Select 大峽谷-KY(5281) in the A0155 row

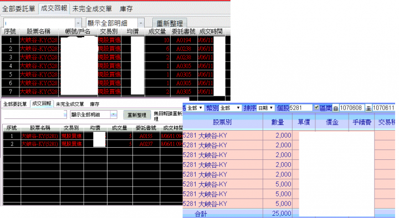(40, 136)
